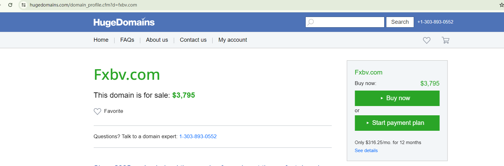Click the magnifier icon in search box
Image resolution: width=504 pixels, height=166 pixels.
click(311, 22)
